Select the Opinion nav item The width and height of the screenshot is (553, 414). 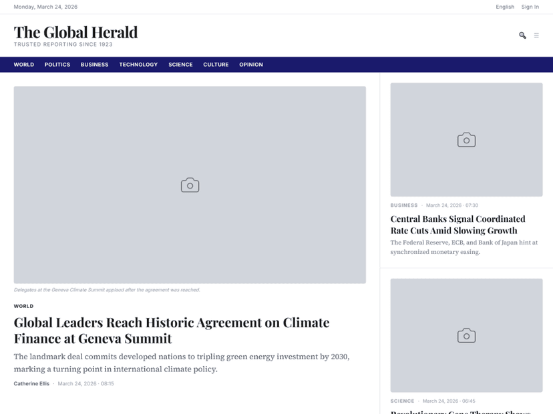coord(250,65)
